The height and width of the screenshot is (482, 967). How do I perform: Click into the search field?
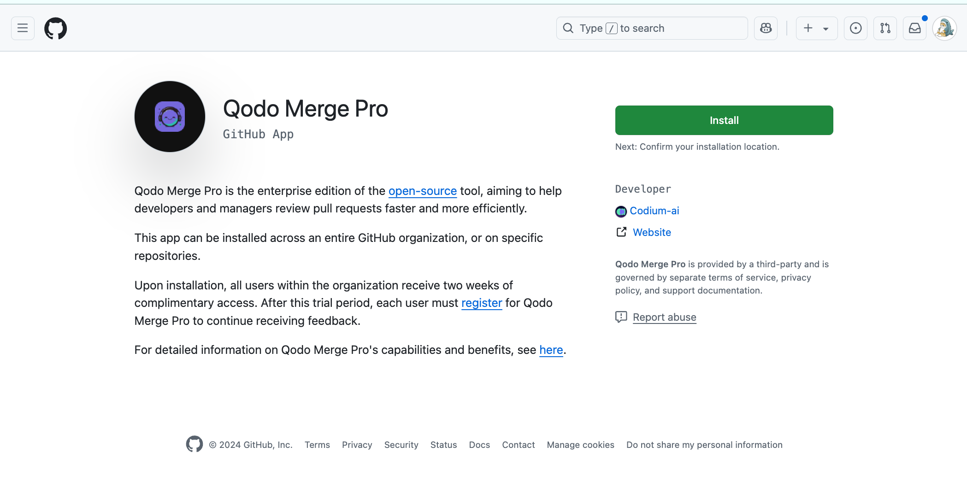651,28
